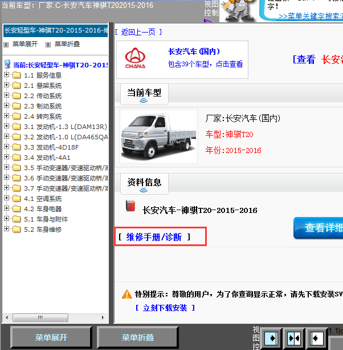This screenshot has height=350, width=343.
Task: Click the tree scrollbar left arrow
Action: click(7, 317)
